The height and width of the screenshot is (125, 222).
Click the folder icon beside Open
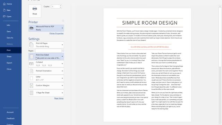point(4,16)
